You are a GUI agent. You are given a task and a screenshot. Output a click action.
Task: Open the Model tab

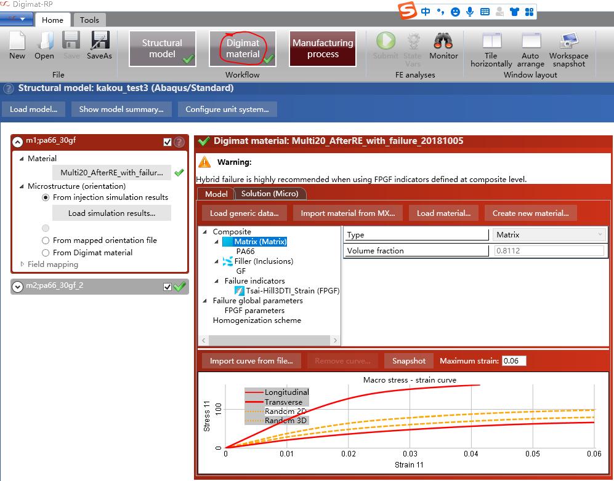tap(216, 194)
